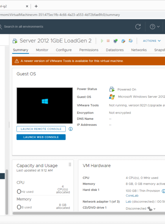165x224 pixels.
Task: Click '8 GB, 0 GB memory active' value
Action: 145,184
